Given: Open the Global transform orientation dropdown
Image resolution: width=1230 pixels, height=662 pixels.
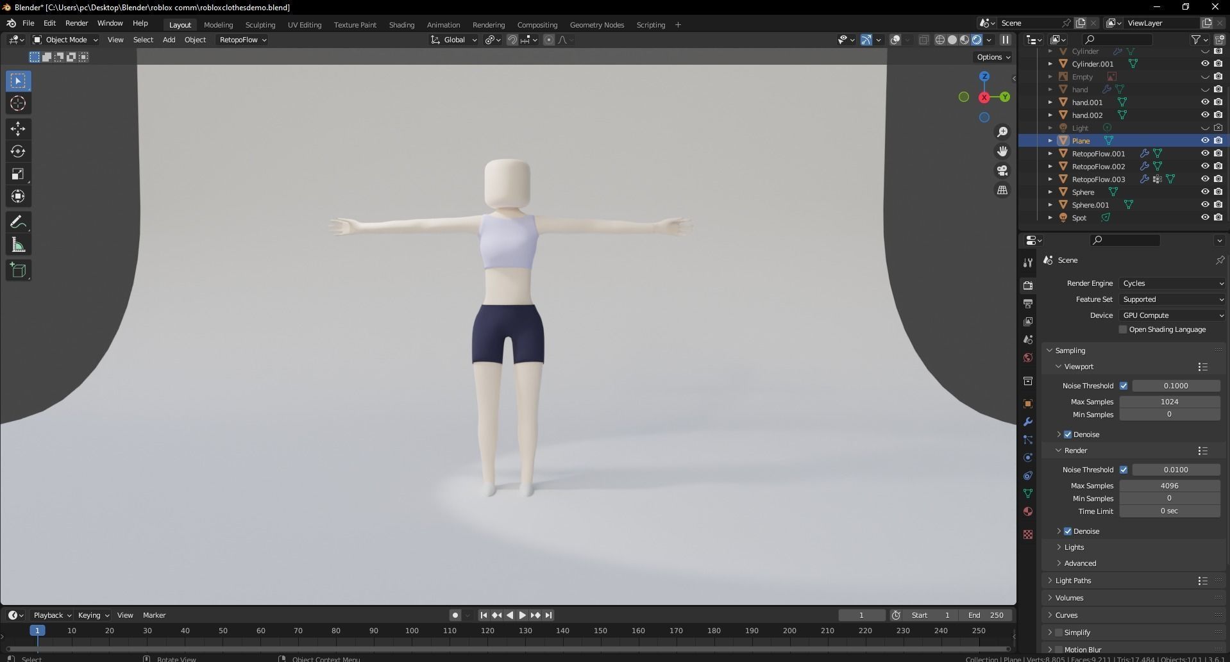Looking at the screenshot, I should (x=454, y=40).
